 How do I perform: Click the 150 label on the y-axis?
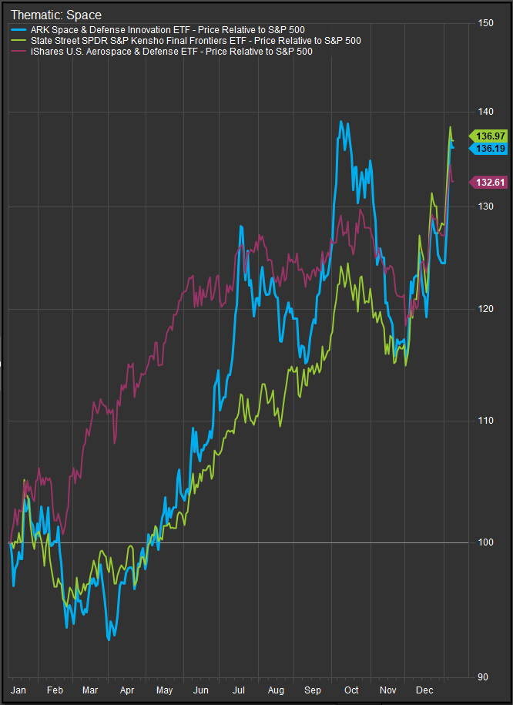point(484,23)
